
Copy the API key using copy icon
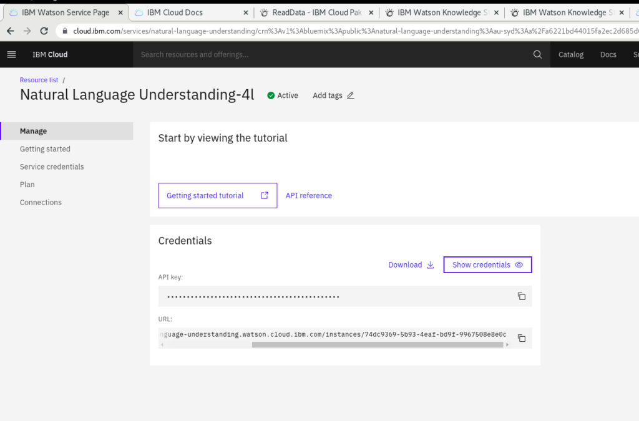521,296
